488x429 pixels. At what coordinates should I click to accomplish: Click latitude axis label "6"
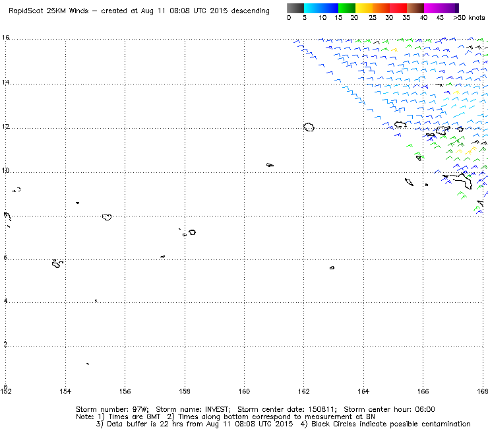point(5,257)
